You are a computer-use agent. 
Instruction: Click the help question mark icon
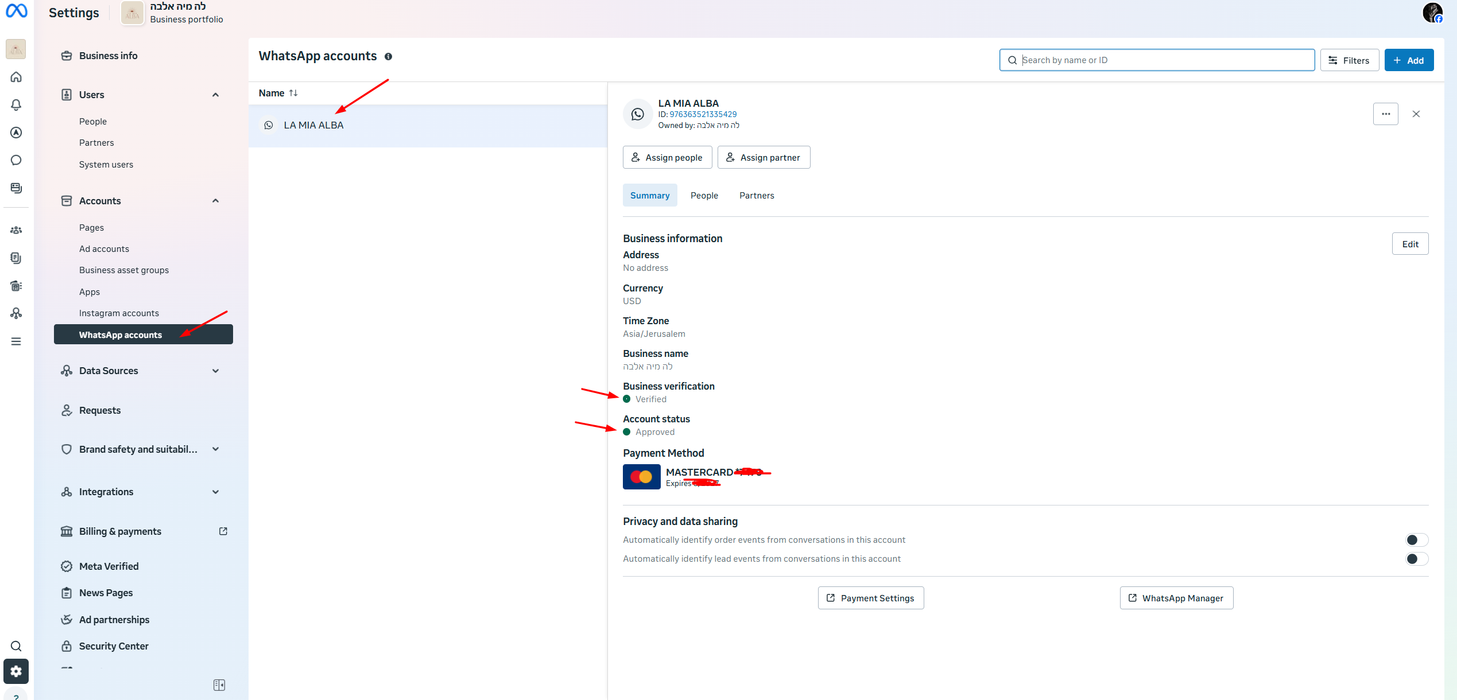(x=16, y=695)
